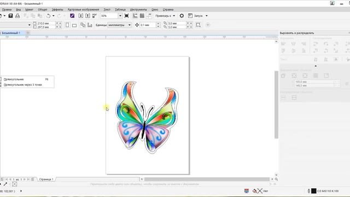
Task: Click the full-screen preview icon
Action: coord(126,16)
